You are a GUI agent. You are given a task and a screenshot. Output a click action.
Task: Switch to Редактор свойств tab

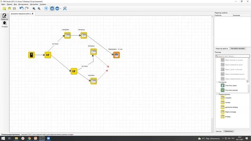pyautogui.click(x=222, y=49)
